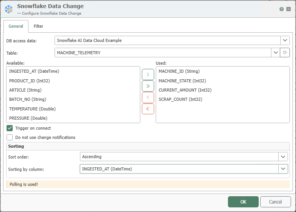Select PRESSURE (Double) in Available list
The image size is (296, 212).
coord(73,118)
